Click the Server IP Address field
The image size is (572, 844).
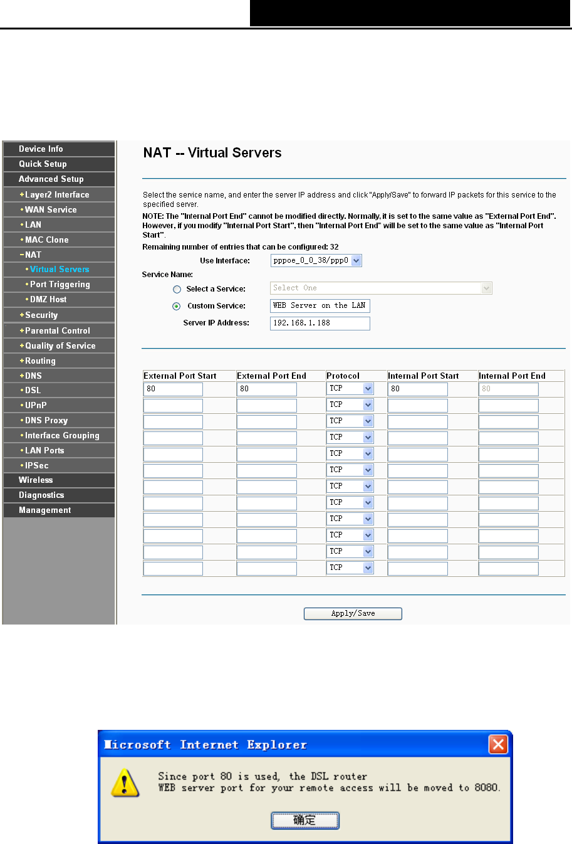[320, 323]
